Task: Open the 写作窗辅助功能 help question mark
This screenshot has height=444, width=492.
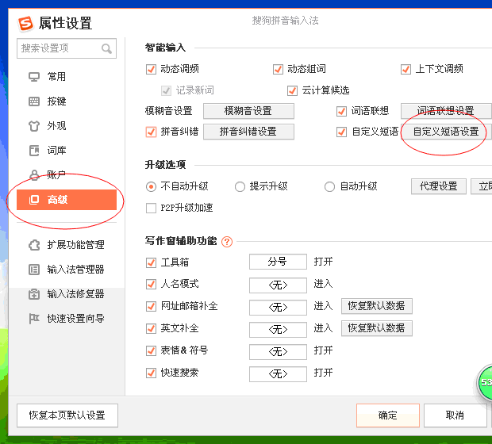Action: tap(227, 242)
